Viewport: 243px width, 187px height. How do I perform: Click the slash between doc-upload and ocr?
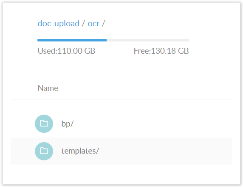84,24
